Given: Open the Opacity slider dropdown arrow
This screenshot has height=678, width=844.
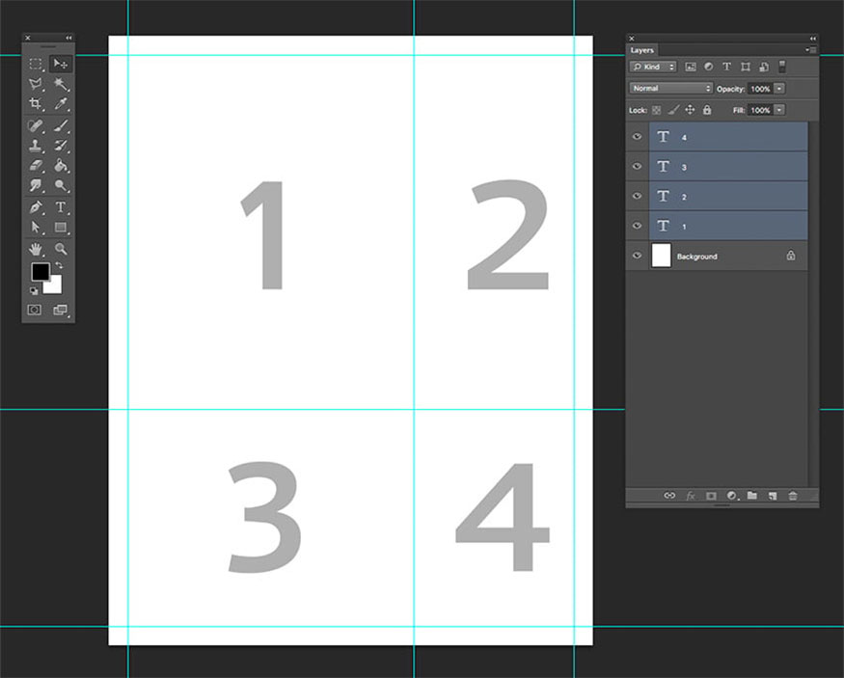Looking at the screenshot, I should click(x=779, y=89).
